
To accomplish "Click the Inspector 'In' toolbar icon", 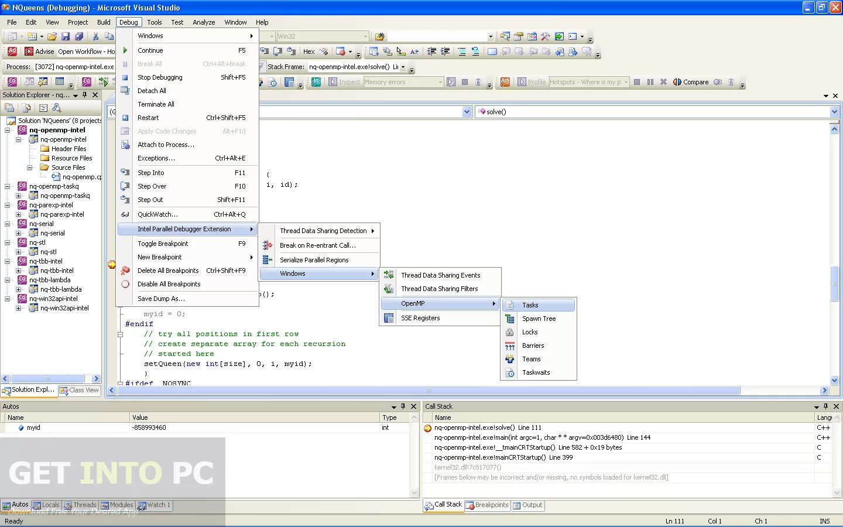I will click(316, 82).
